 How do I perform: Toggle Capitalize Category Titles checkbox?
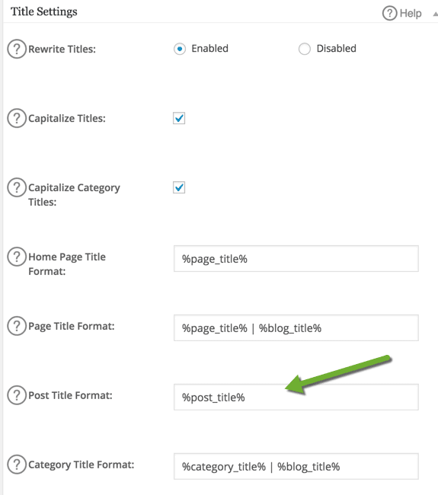click(x=179, y=187)
